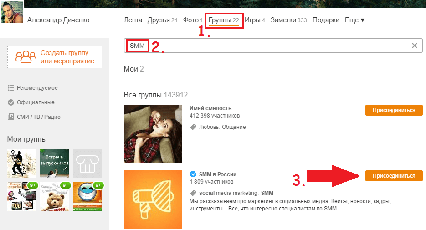Open the Рекомендуемое section
Viewport: 426px width, 230px height.
coord(37,88)
